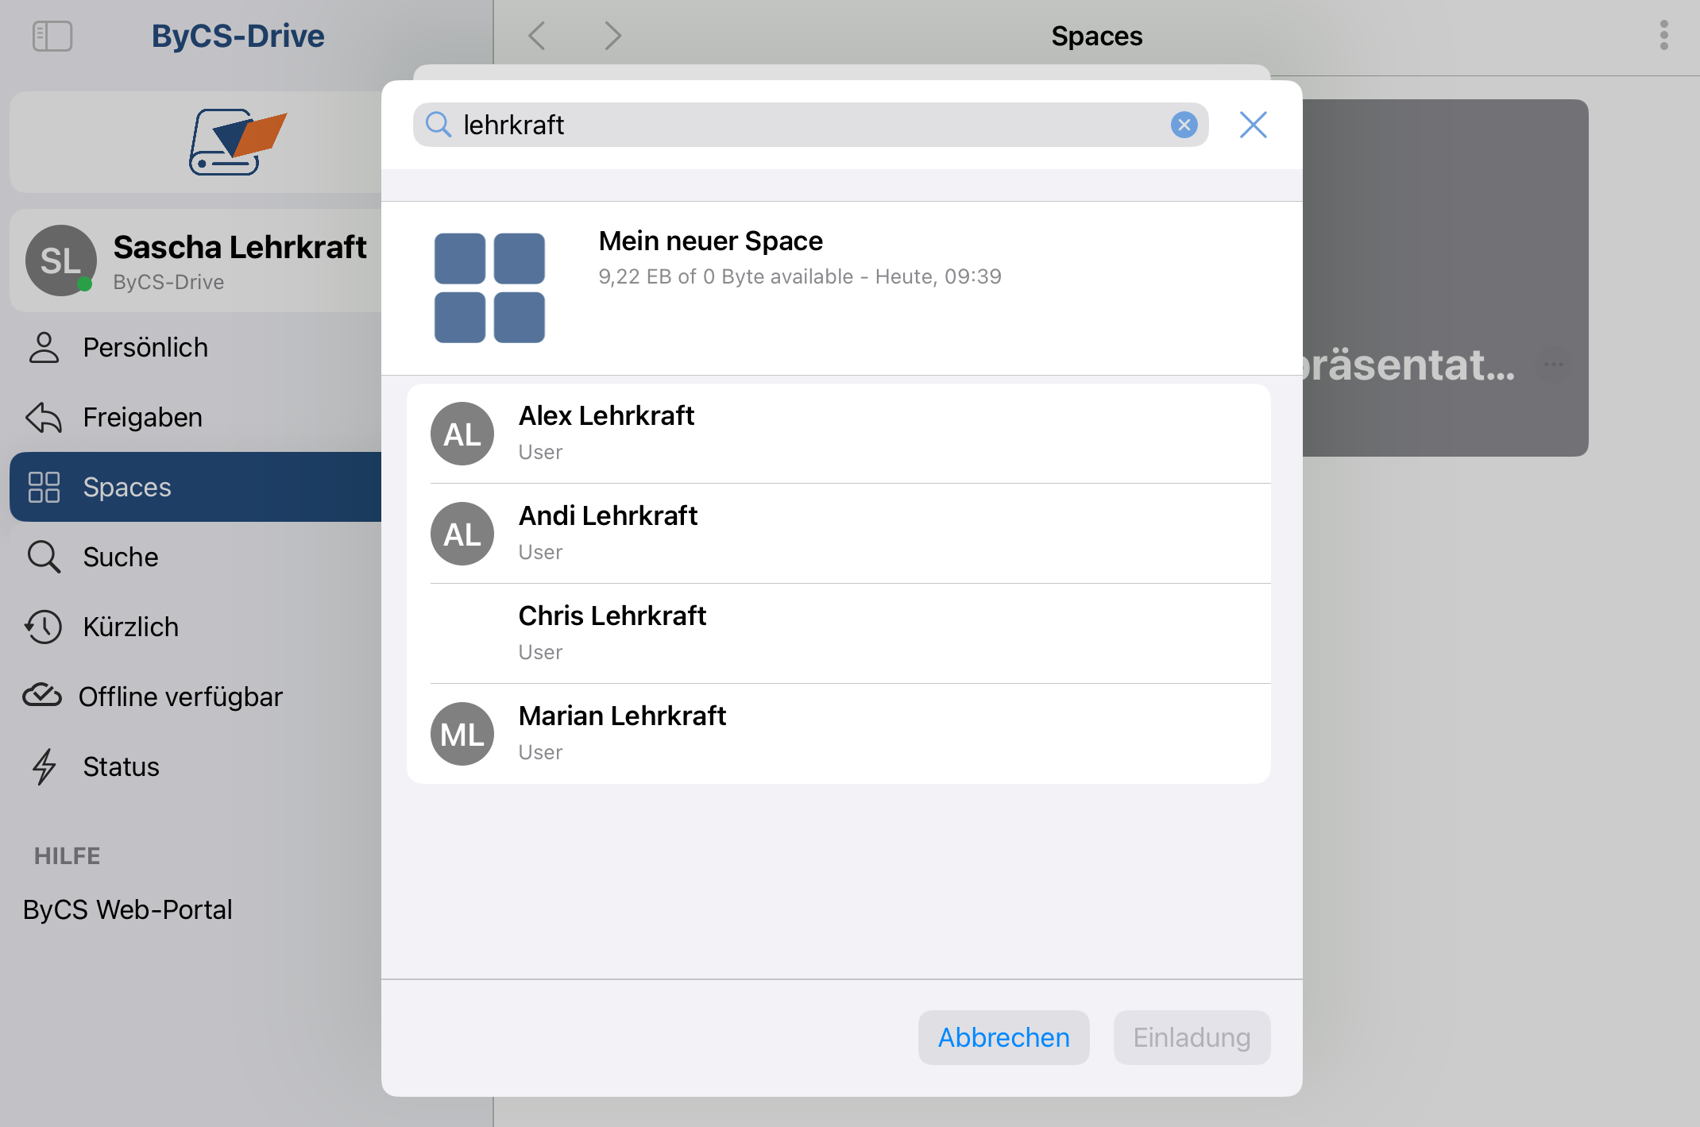
Task: Click the Mein neuer Space grid icon
Action: [489, 288]
